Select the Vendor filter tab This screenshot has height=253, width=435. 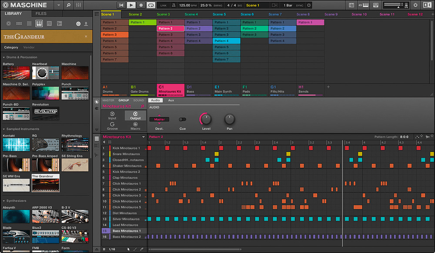[29, 47]
